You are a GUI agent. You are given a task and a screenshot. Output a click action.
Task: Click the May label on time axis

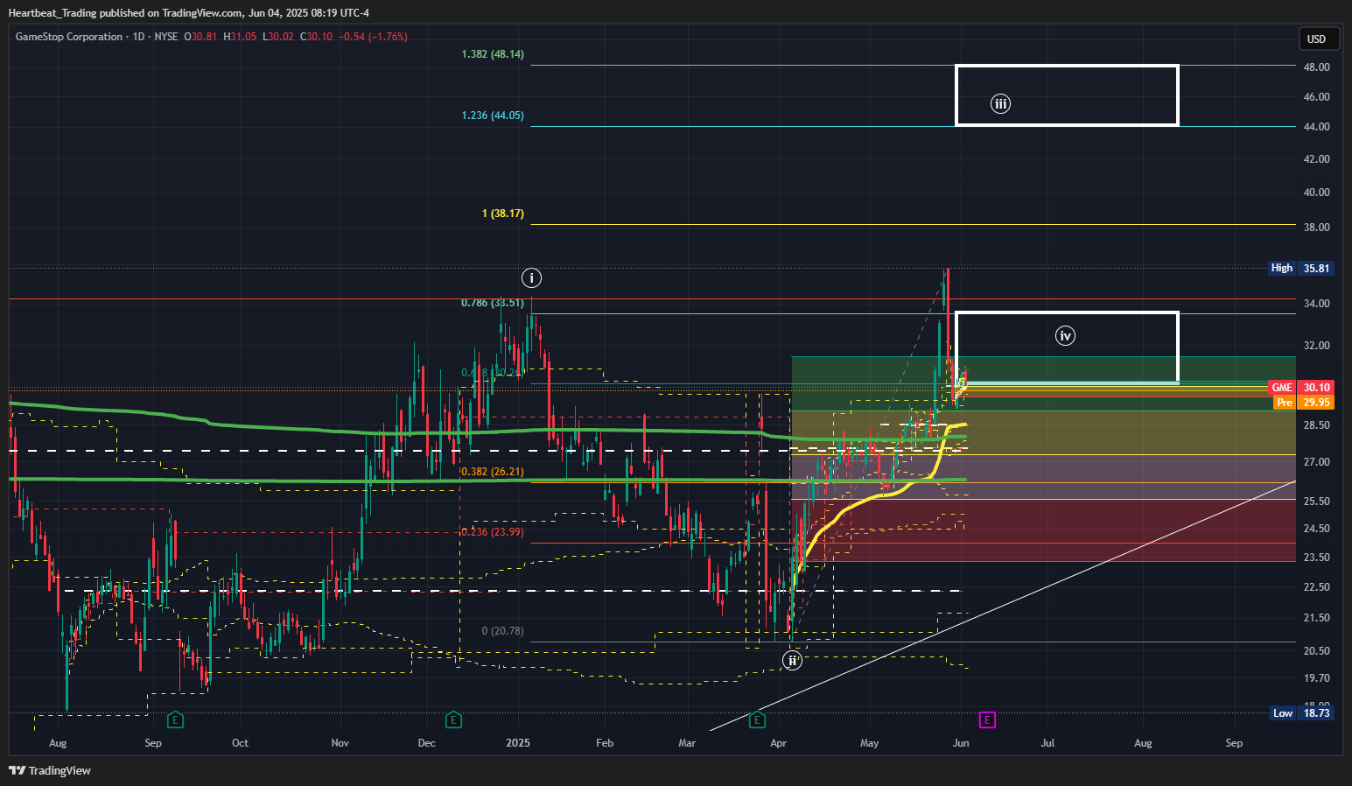[x=870, y=743]
